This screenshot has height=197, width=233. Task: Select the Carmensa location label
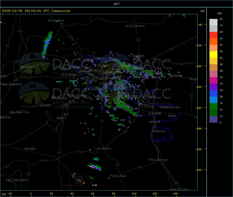click(x=158, y=131)
